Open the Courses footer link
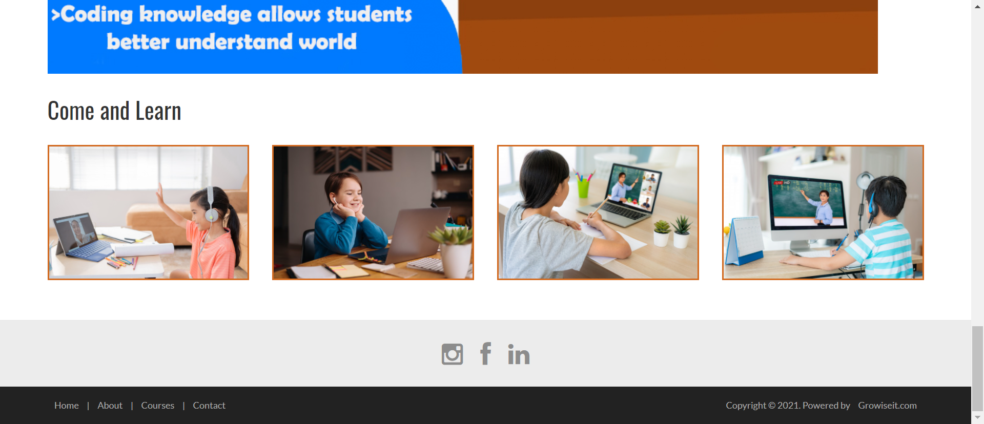Screen dimensions: 984x424 coord(158,406)
